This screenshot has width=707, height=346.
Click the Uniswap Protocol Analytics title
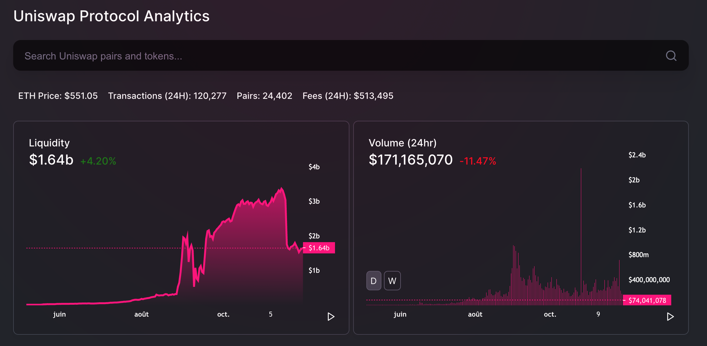[x=111, y=16]
